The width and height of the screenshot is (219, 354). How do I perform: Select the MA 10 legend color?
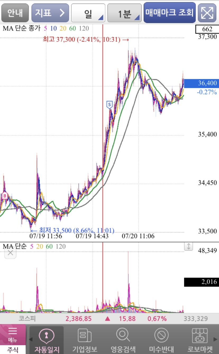pos(53,29)
